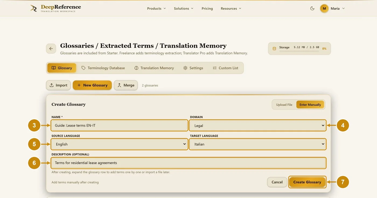Screen dimensions: 377x198
Task: Click the 'Create Glossary' panel heading
Action: [x=69, y=105]
